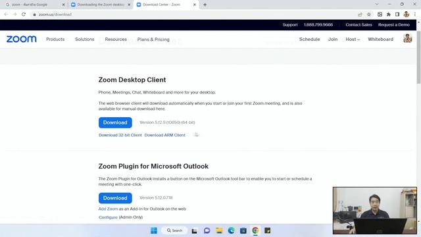Viewport: 421px width, 237px height.
Task: Click the Version 5.12.9 (64-bit) text
Action: tap(167, 122)
